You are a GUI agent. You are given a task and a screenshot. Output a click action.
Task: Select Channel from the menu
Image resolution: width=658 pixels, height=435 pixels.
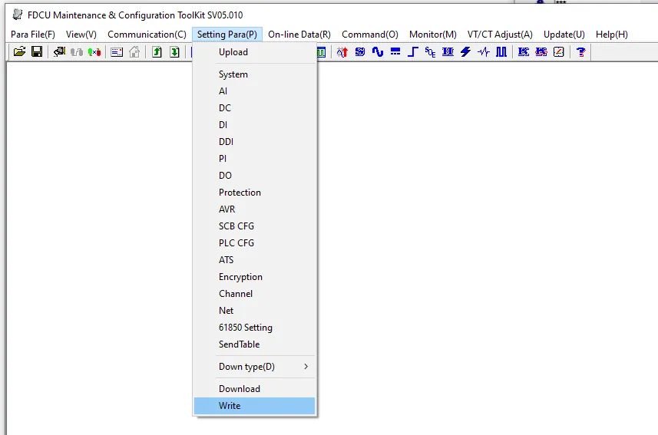coord(254,294)
